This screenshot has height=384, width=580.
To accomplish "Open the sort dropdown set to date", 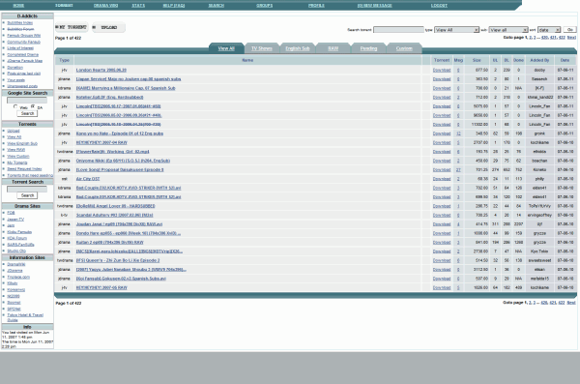I will coord(549,30).
